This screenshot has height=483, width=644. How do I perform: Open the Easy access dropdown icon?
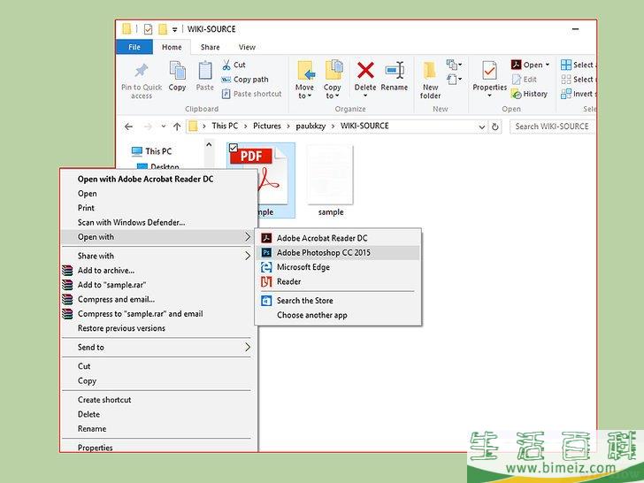coord(454,79)
